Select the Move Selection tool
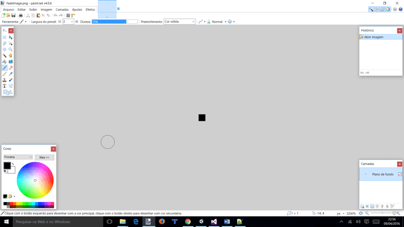This screenshot has width=404, height=227. (11, 43)
